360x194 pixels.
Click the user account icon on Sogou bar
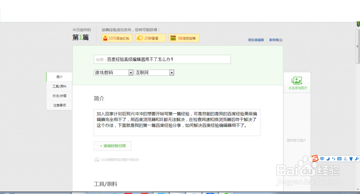tap(345, 159)
